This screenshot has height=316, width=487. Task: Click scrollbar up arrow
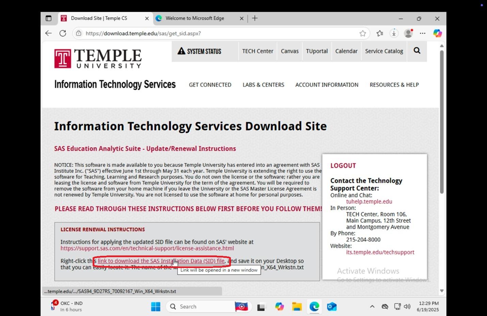(x=442, y=46)
